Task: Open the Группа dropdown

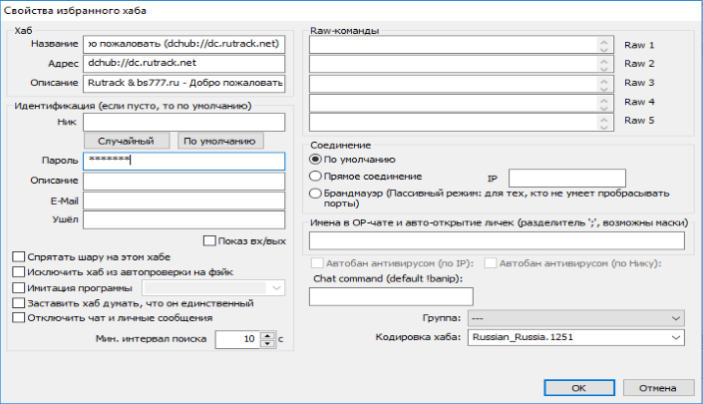Action: (576, 317)
